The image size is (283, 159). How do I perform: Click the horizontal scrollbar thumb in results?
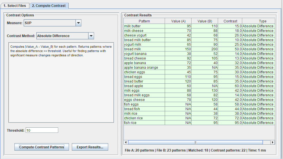tap(195, 142)
